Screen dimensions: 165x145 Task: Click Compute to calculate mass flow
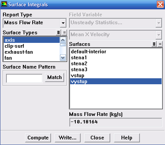point(38,138)
